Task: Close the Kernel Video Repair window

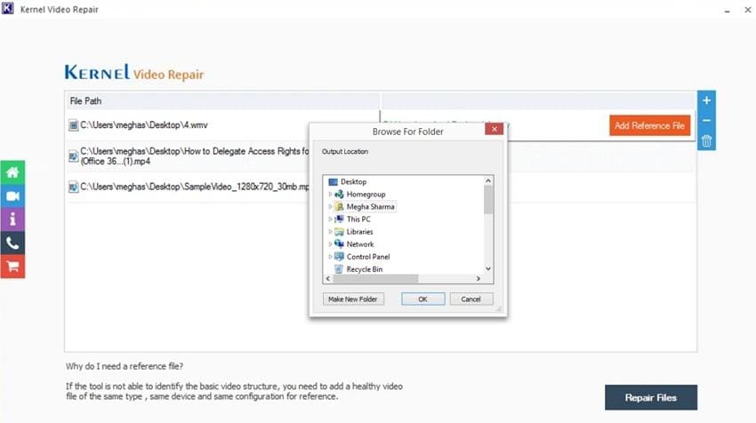Action: coord(748,10)
